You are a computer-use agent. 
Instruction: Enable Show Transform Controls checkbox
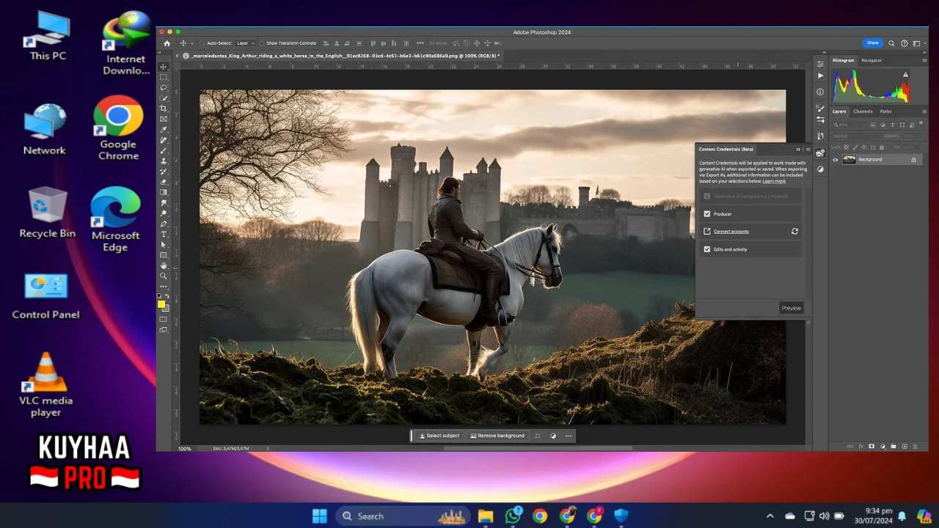pos(261,43)
